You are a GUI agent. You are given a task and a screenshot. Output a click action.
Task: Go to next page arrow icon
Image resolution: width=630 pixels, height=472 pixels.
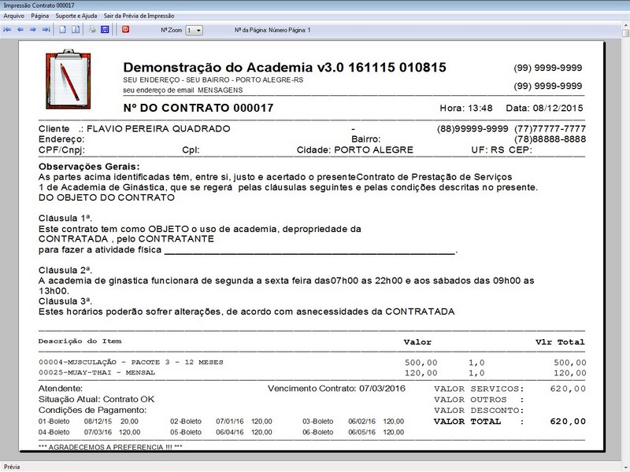pyautogui.click(x=33, y=30)
